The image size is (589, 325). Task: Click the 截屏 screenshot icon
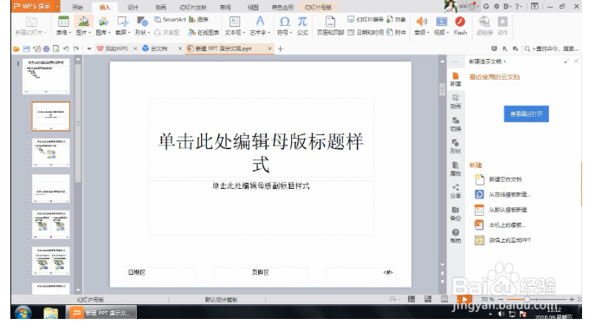point(122,22)
